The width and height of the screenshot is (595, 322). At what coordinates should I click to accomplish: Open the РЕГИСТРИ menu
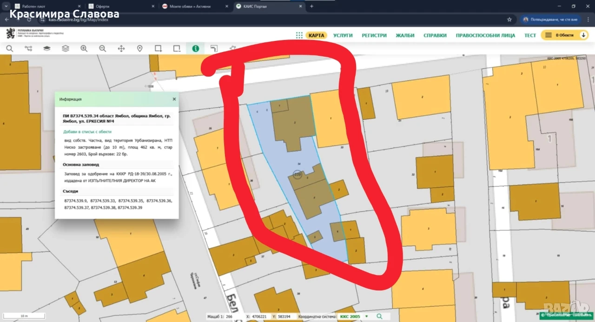(x=374, y=35)
